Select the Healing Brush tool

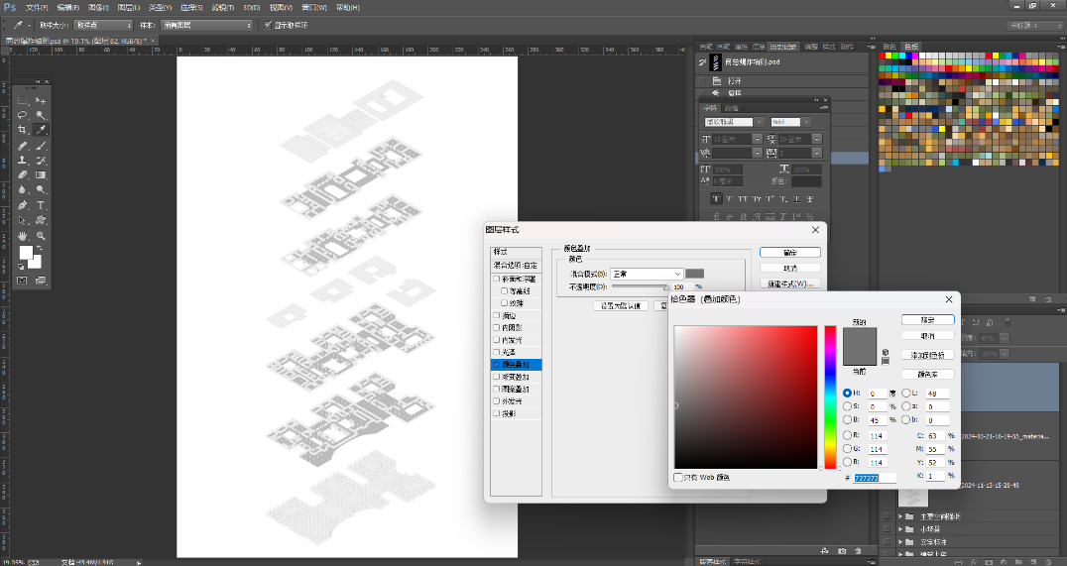point(23,146)
